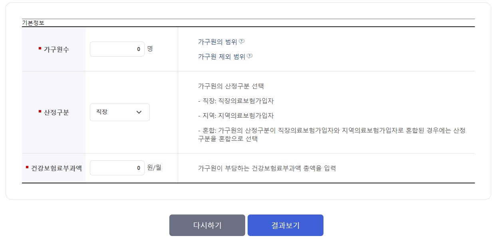Click the chevron arrow in the 산정구분 selector
The image size is (498, 244).
coord(139,112)
